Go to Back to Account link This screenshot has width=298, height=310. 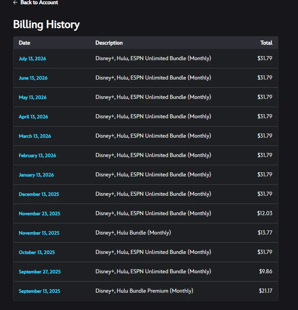tap(39, 2)
